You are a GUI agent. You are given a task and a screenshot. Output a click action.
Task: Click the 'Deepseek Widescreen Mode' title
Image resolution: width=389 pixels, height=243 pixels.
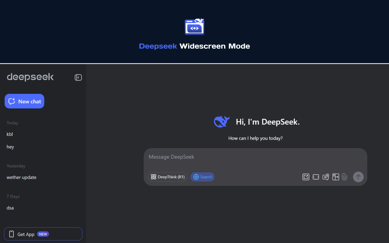point(194,46)
